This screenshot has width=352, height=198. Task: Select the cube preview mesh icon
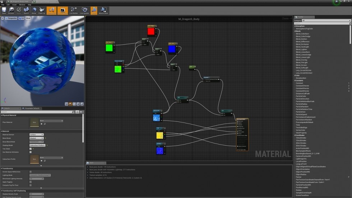[x=78, y=104]
